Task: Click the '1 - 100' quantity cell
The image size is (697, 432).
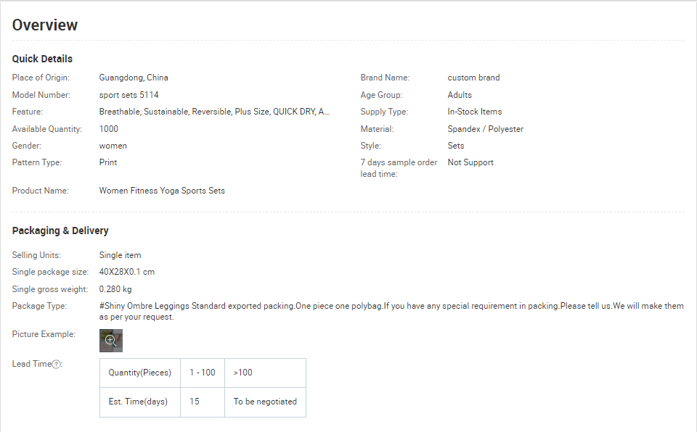Action: point(203,373)
